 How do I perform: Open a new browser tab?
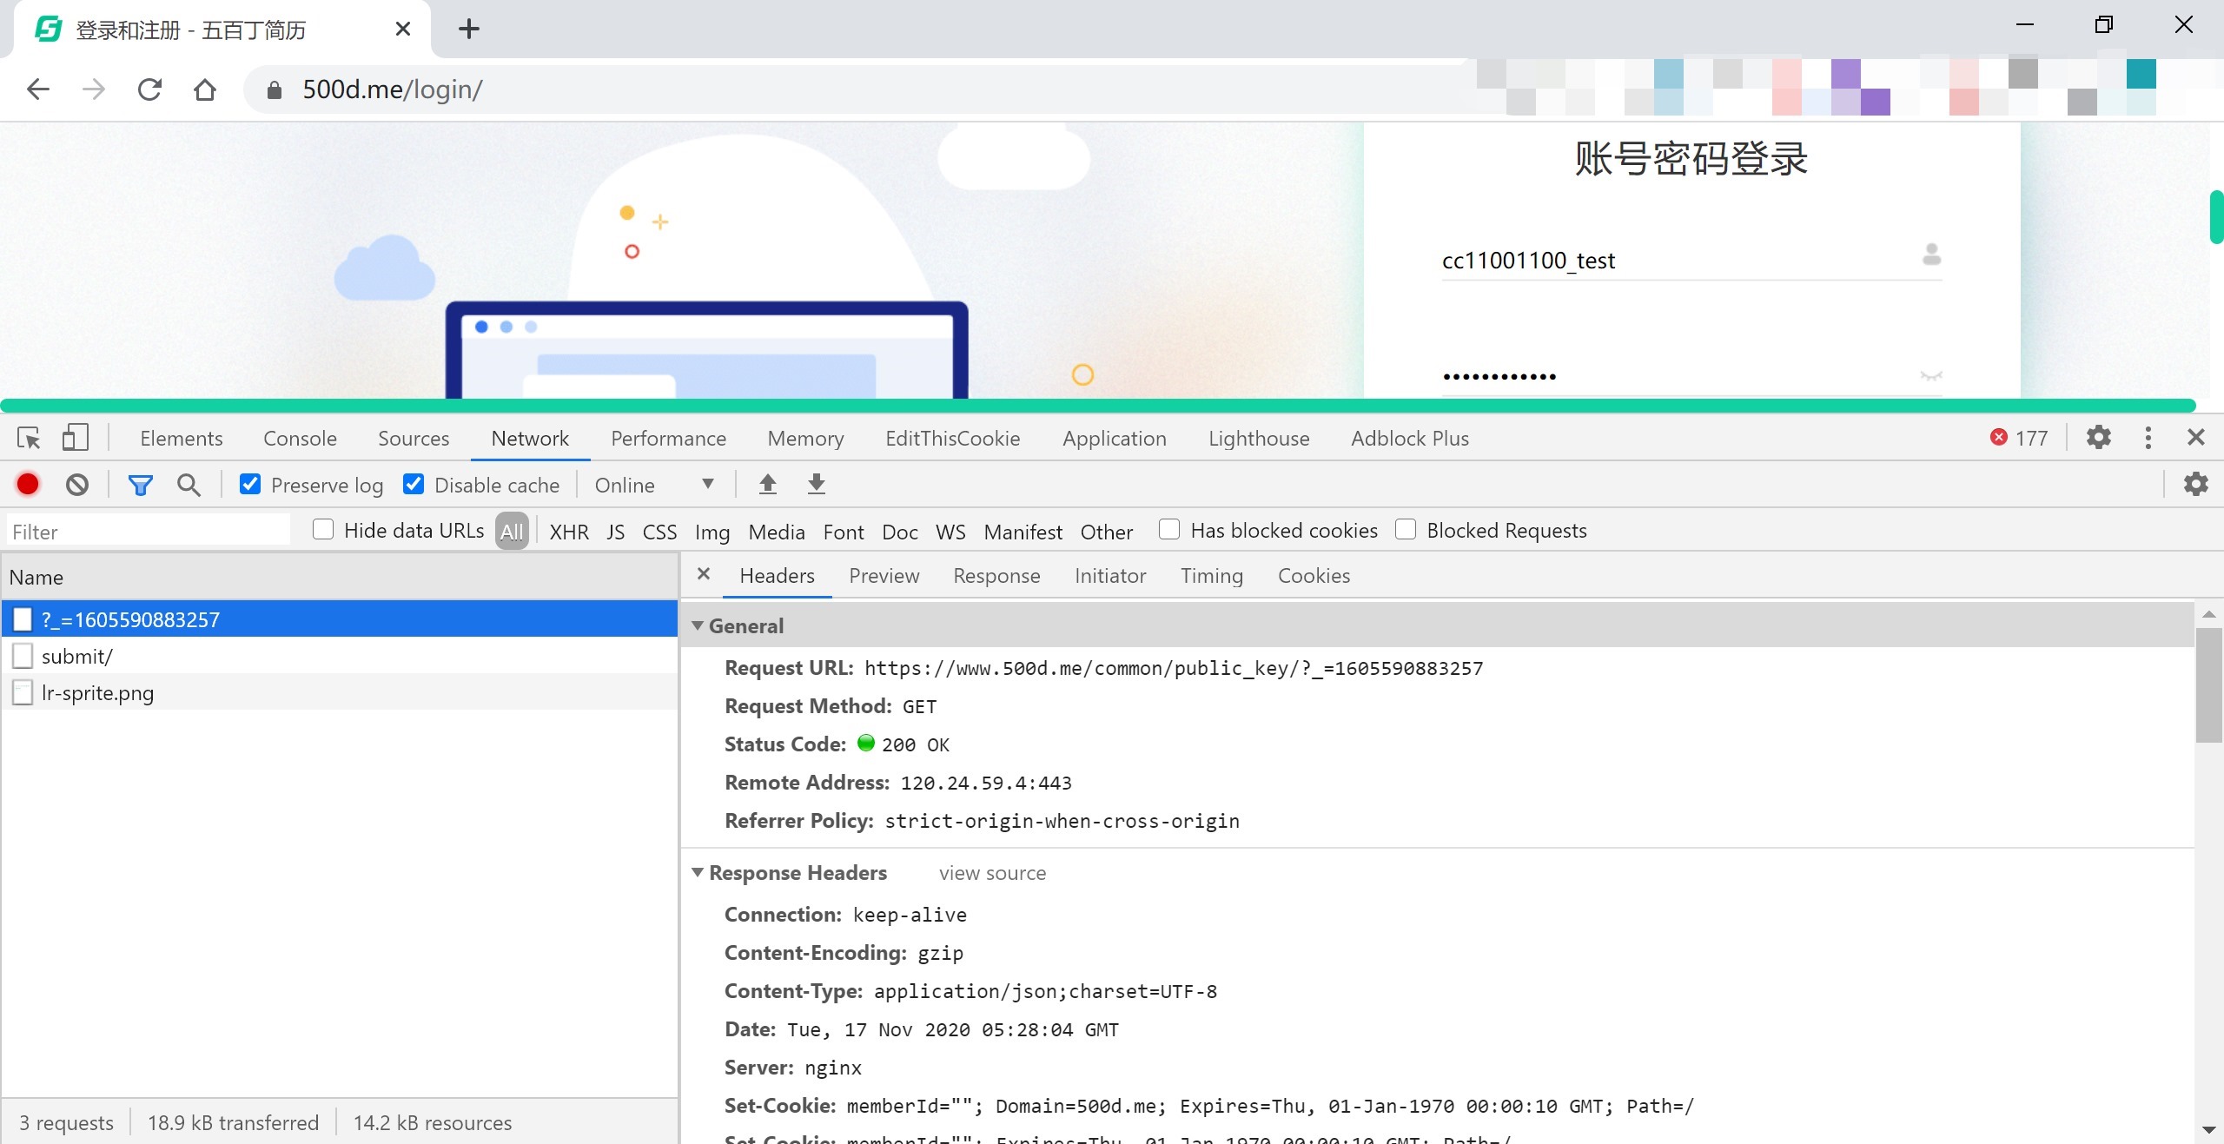click(469, 30)
